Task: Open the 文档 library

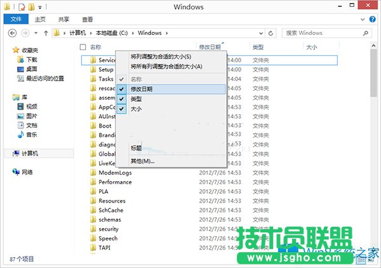Action: [32, 125]
